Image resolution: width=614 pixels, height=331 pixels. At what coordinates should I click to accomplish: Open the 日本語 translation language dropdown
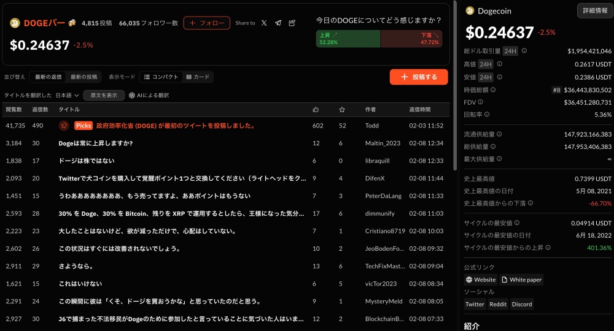[67, 96]
